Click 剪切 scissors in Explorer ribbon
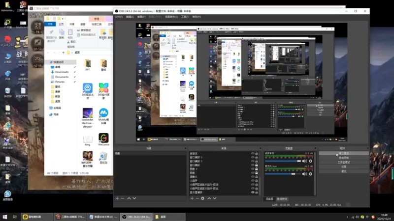 point(71,42)
